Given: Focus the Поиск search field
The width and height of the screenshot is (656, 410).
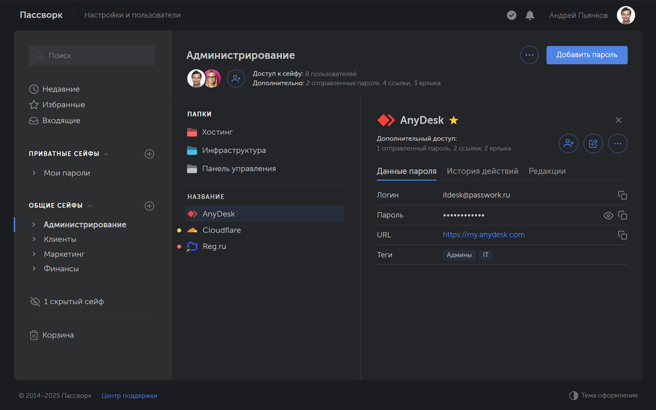Looking at the screenshot, I should [92, 56].
